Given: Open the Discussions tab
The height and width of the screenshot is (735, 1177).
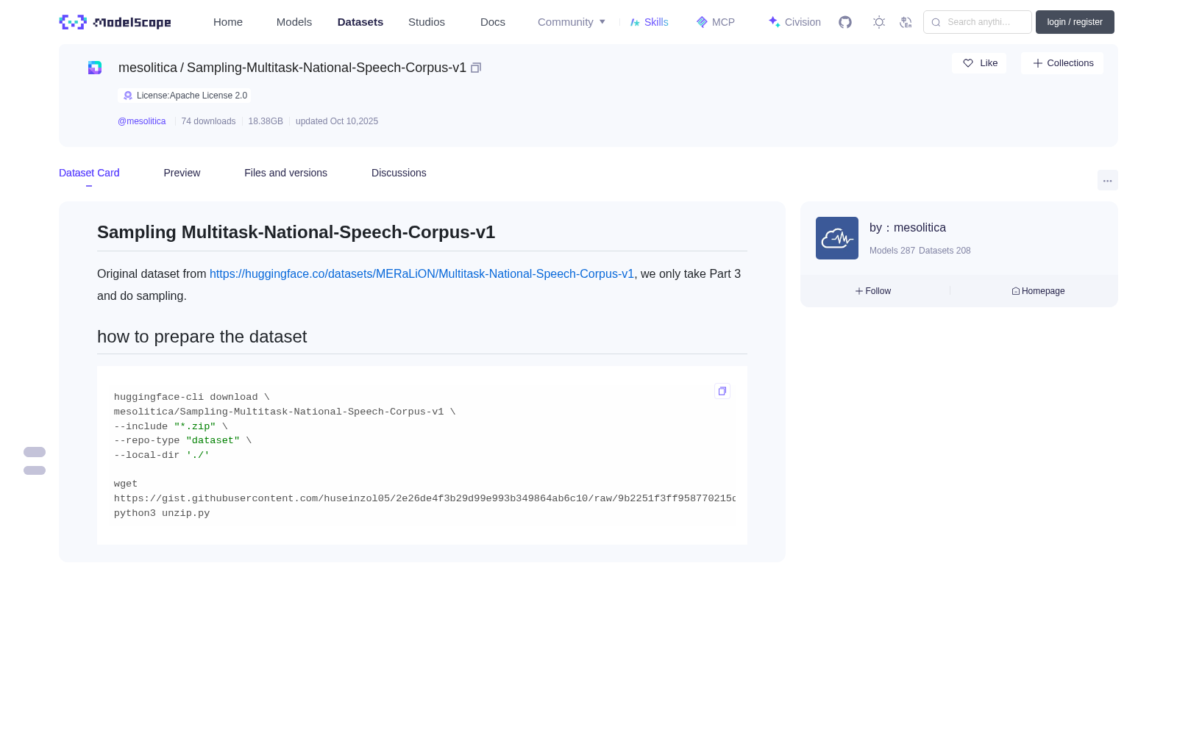Looking at the screenshot, I should 399,173.
